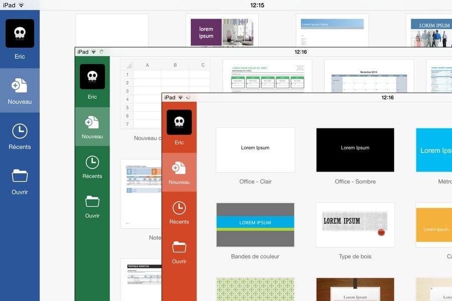Select the Bandes de couleur template thumbnail

[255, 225]
